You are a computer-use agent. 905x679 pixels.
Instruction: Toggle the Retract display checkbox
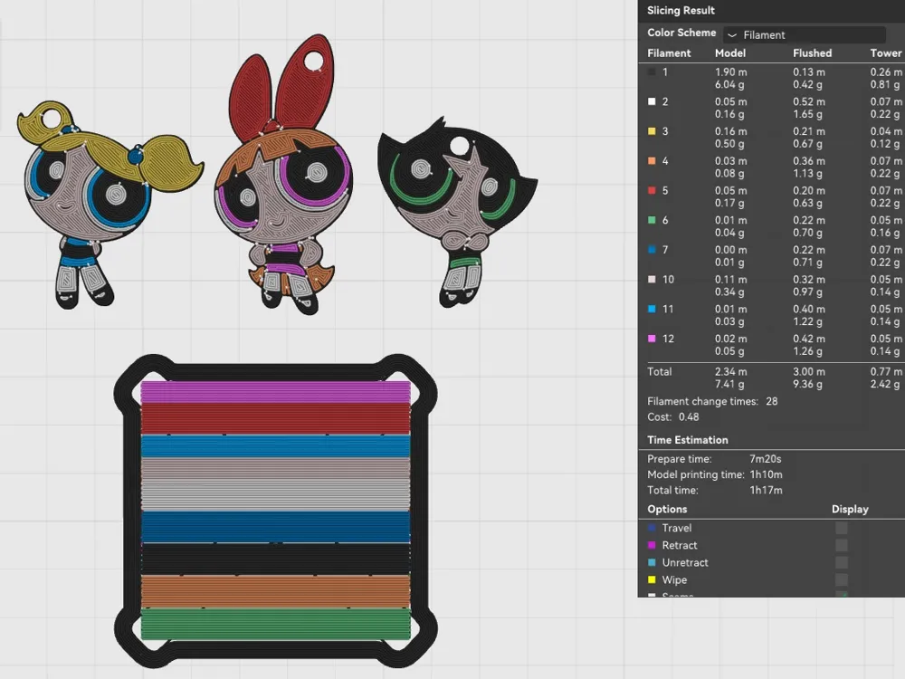click(x=842, y=545)
